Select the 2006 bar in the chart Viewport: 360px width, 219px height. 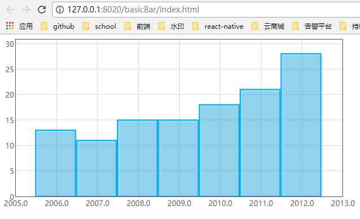pos(55,163)
